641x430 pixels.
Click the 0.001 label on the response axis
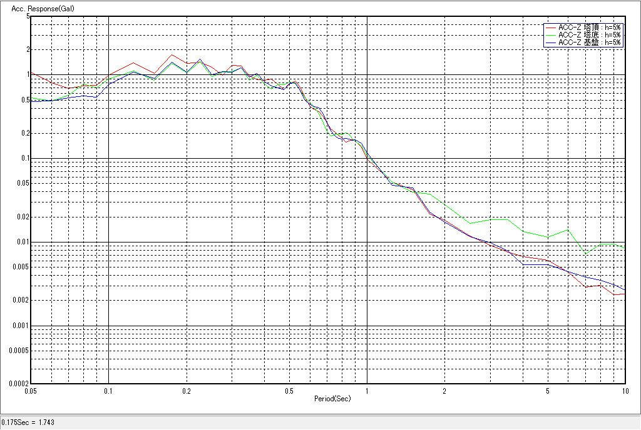[21, 326]
